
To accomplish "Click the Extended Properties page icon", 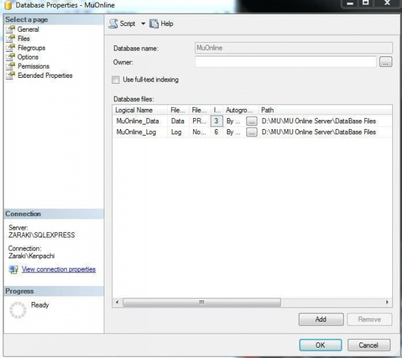I will coord(10,76).
